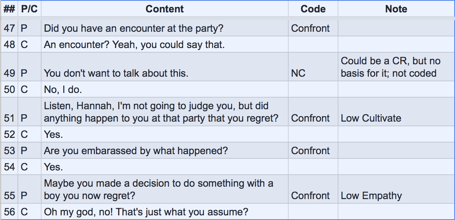Select the 'Could be a CR' note
Viewport: 455px width, 220px height.
[x=390, y=67]
